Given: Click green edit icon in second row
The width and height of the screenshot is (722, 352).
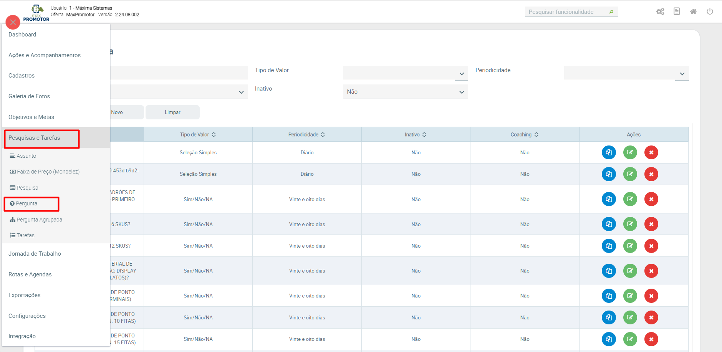Looking at the screenshot, I should click(x=630, y=174).
